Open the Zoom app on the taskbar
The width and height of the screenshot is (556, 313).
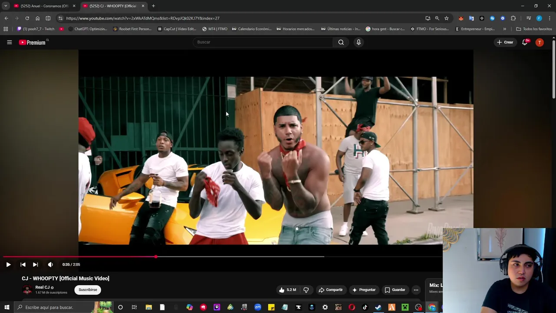point(258,307)
